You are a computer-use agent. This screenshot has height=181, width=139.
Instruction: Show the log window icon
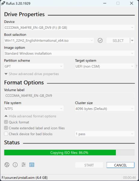(32, 165)
